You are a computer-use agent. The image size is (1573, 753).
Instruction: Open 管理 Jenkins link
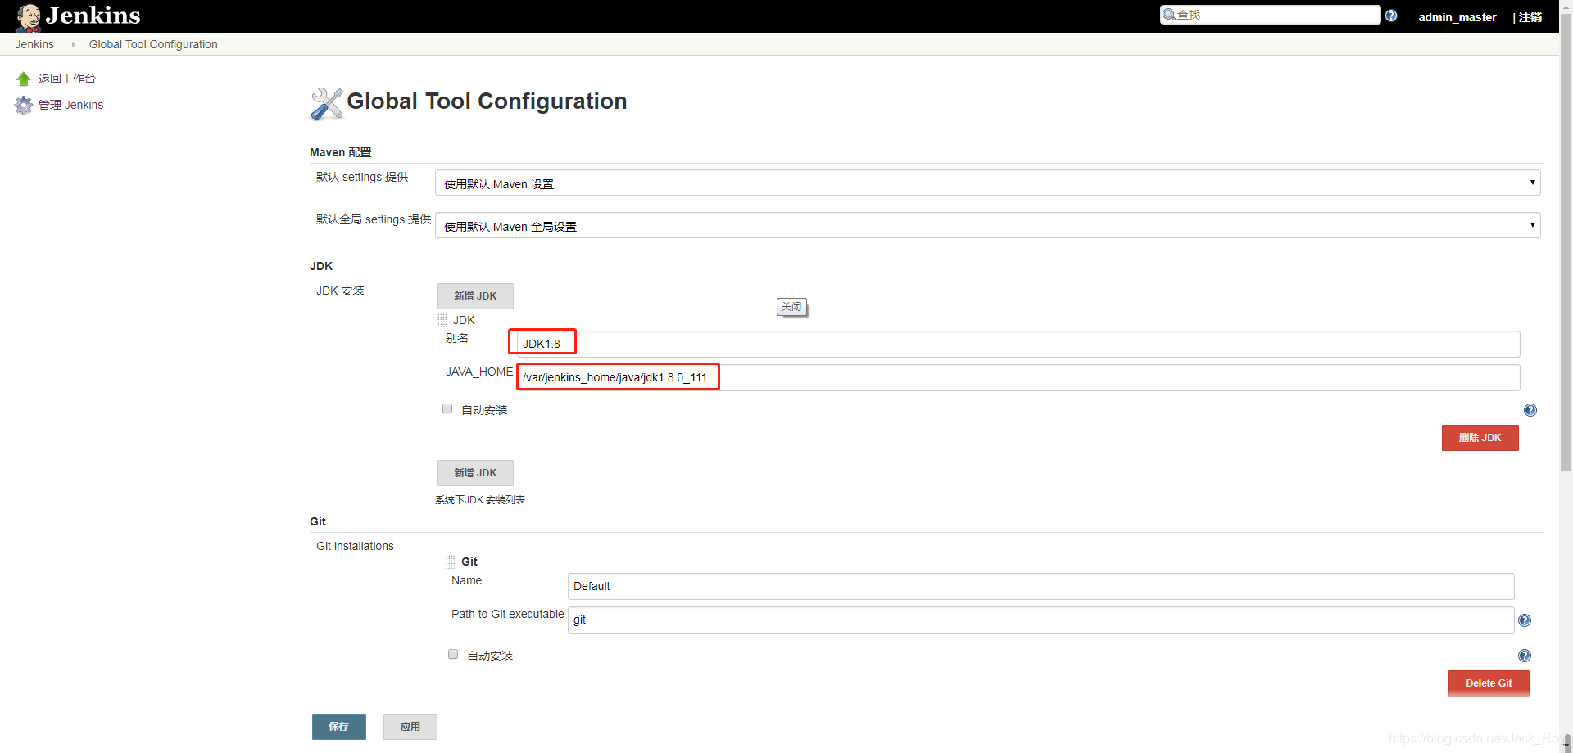click(70, 105)
